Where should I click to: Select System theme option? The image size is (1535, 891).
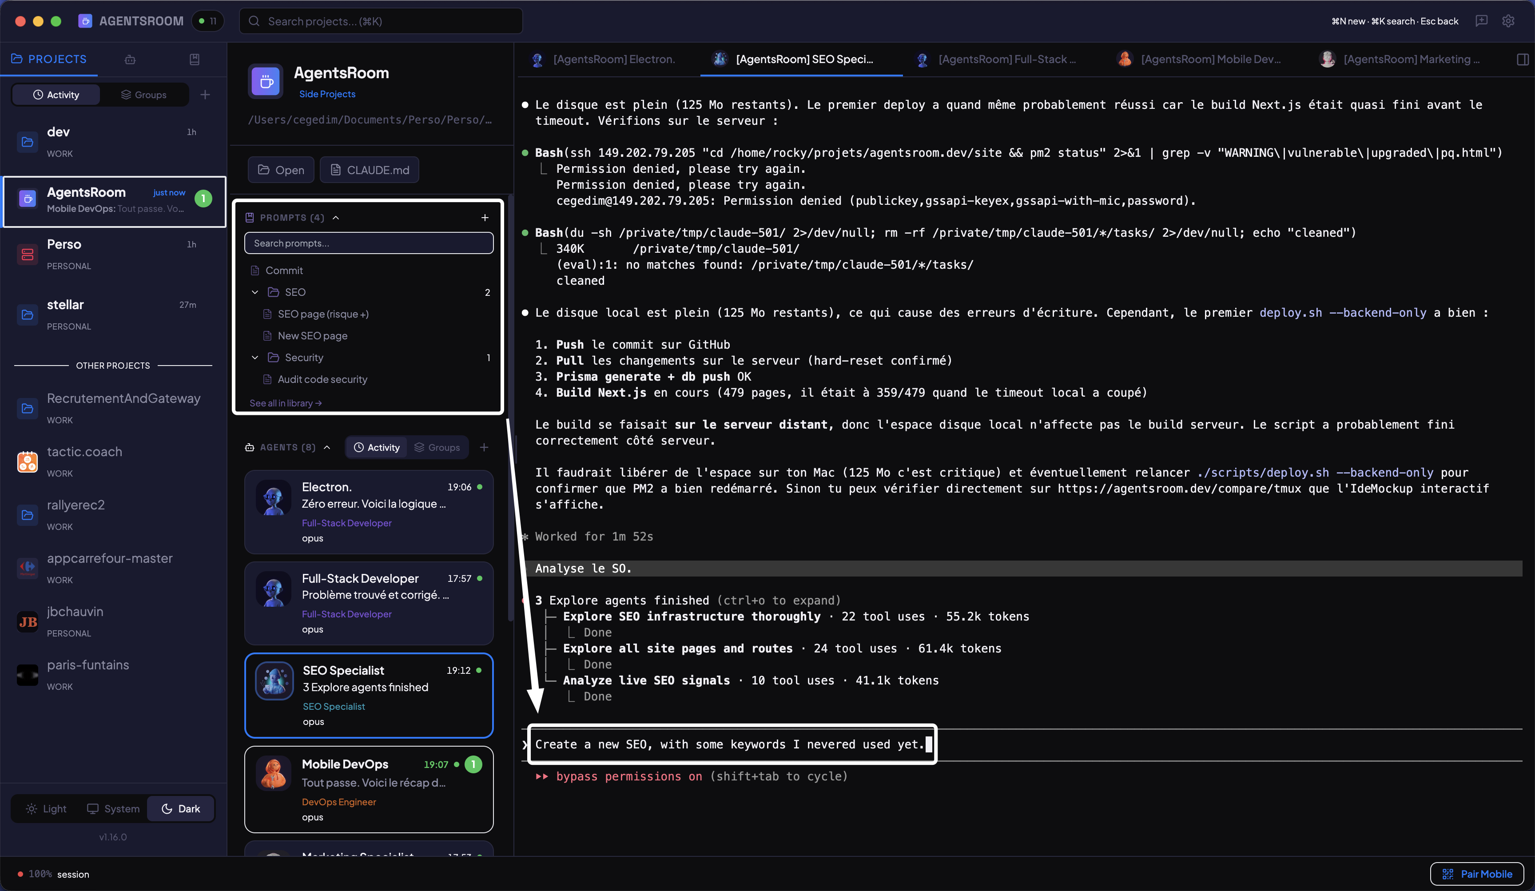point(113,808)
